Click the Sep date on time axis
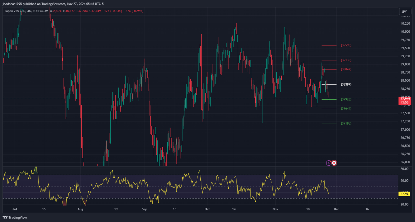415x222 pixels. tap(144, 210)
